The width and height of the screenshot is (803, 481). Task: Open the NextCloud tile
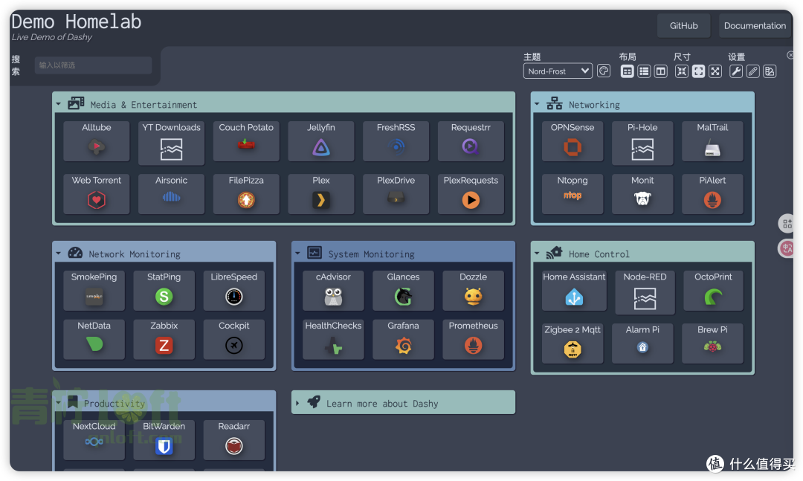pos(94,440)
